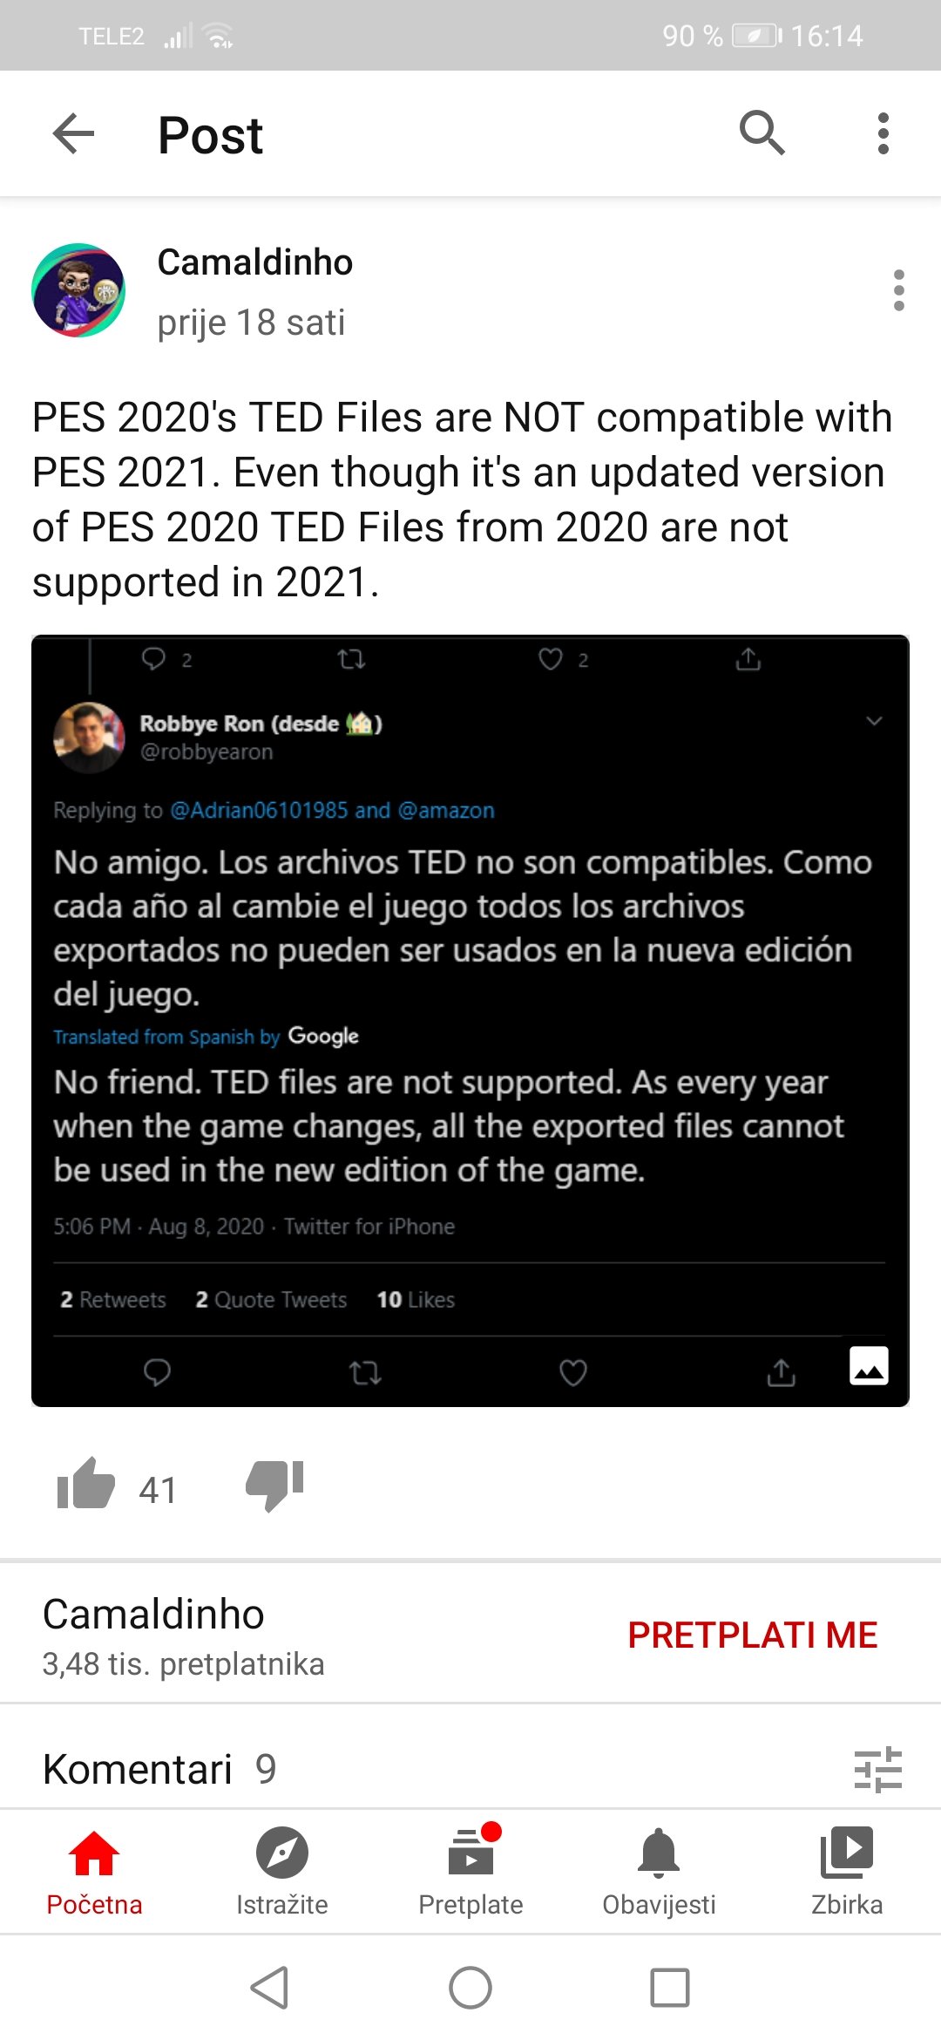This screenshot has height=2040, width=941.
Task: Like the post with thumbs up
Action: pos(85,1484)
